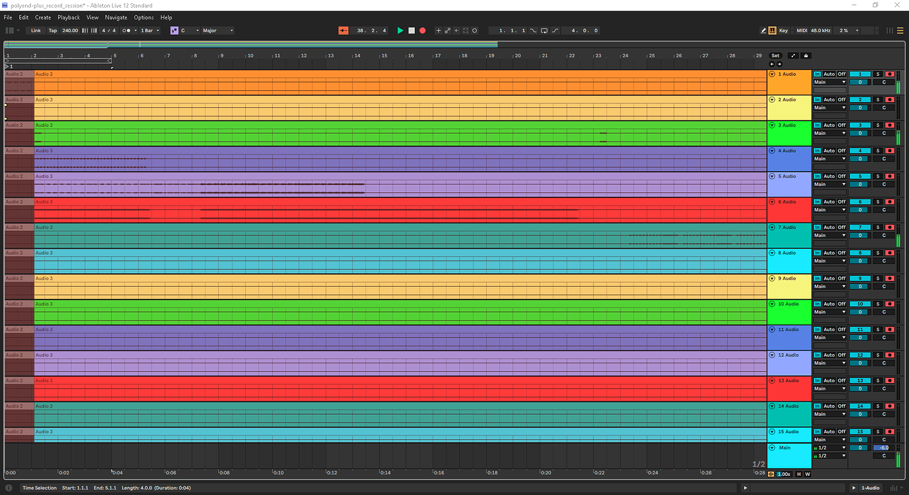
Task: Toggle the Follow playback button
Action: [343, 30]
